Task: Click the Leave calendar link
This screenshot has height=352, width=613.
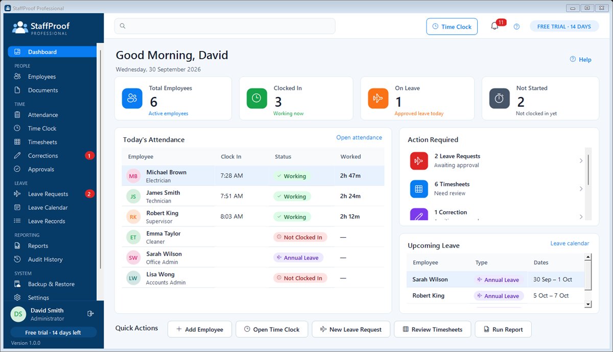Action: (570, 243)
